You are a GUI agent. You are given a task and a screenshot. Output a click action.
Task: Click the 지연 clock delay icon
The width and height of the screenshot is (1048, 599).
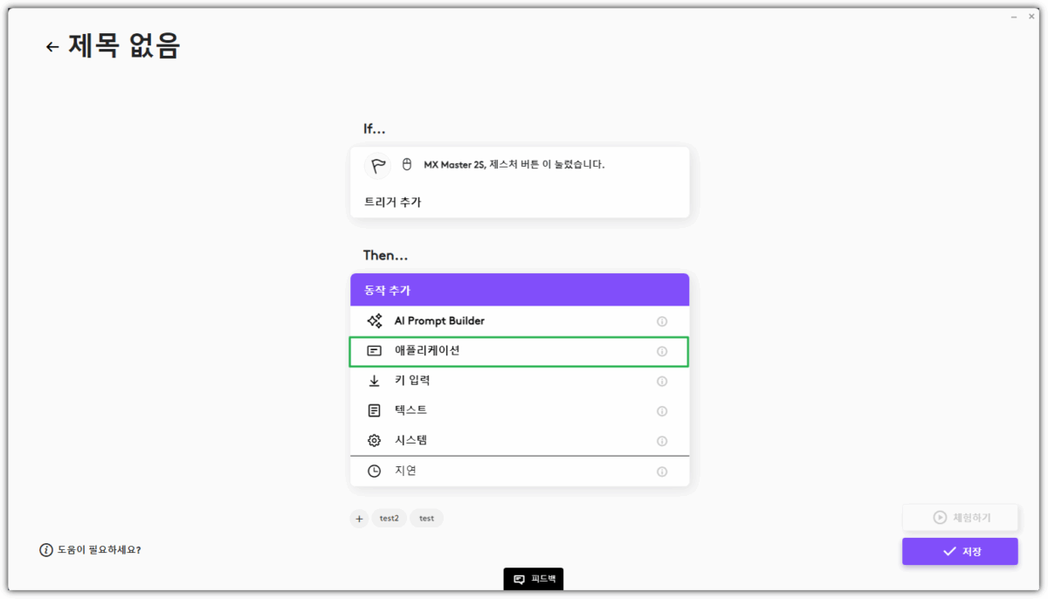[x=374, y=471]
